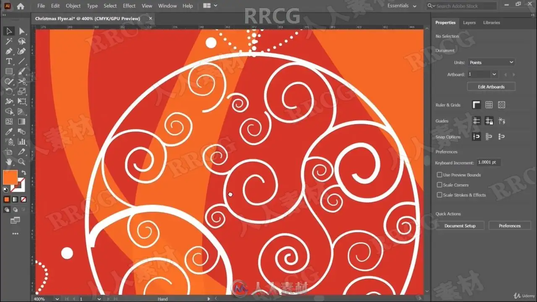The image size is (537, 302).
Task: Activate the Zoom tool
Action: (22, 162)
